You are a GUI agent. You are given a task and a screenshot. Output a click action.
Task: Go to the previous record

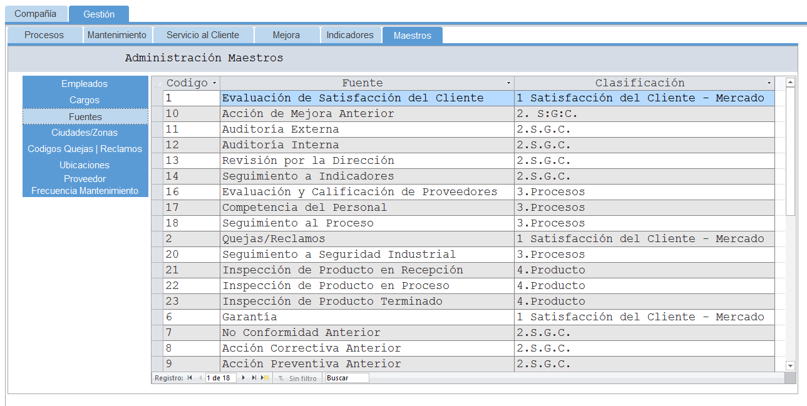point(200,378)
